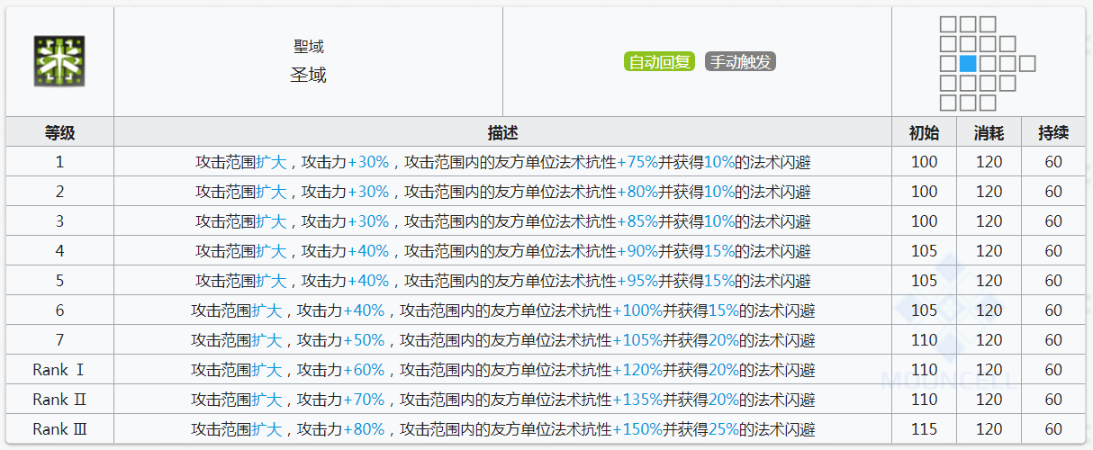The width and height of the screenshot is (1093, 450).
Task: Select the skill name 聖域 in traditional characters
Action: click(x=308, y=47)
